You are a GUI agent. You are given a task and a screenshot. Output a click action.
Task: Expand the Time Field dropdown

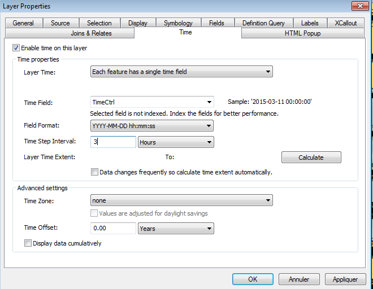click(152, 102)
